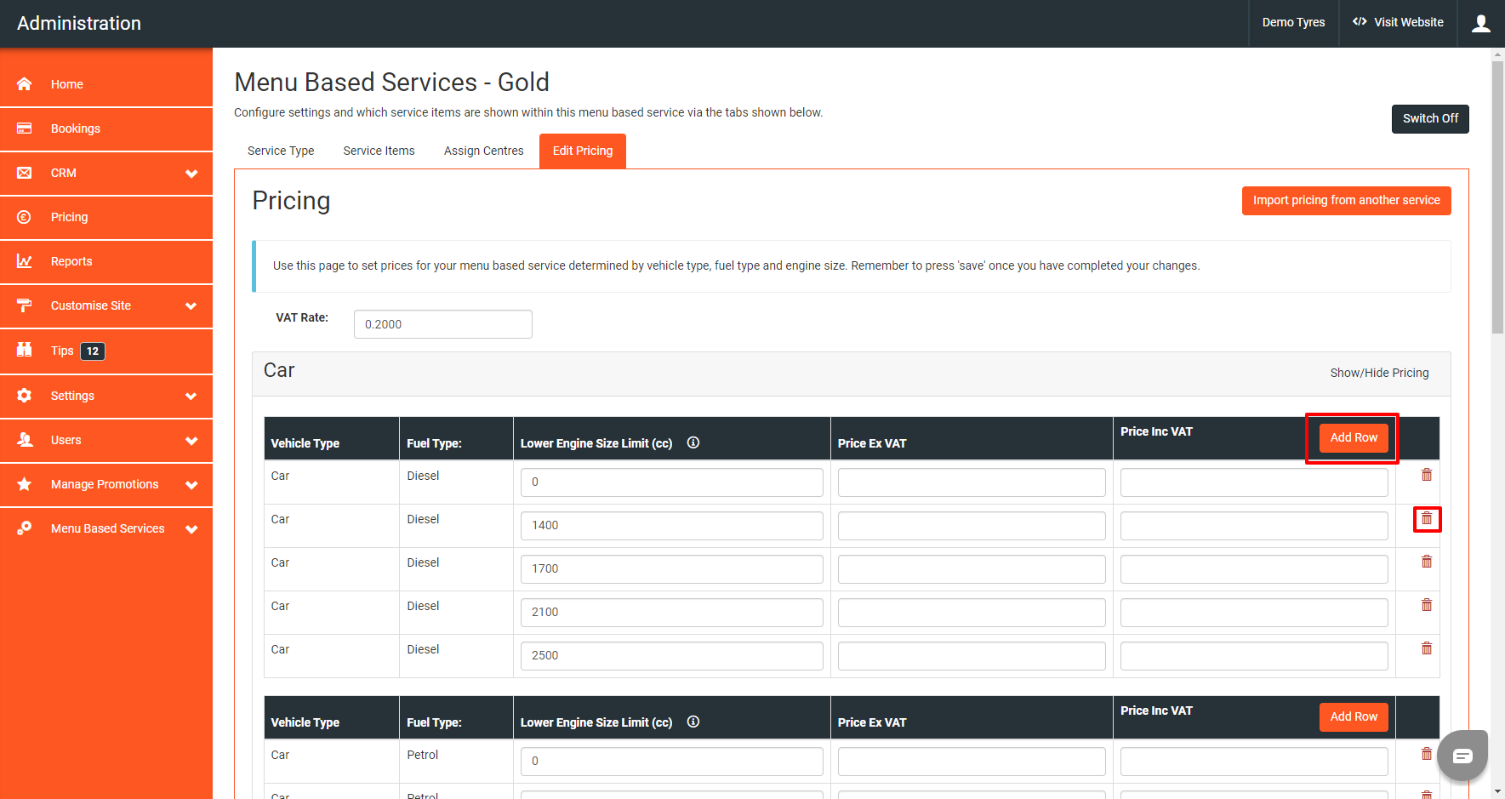
Task: Click the Users person icon
Action: (24, 440)
